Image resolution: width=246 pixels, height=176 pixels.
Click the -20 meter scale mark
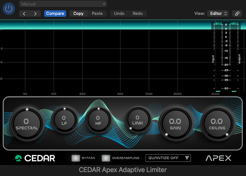coord(226,65)
